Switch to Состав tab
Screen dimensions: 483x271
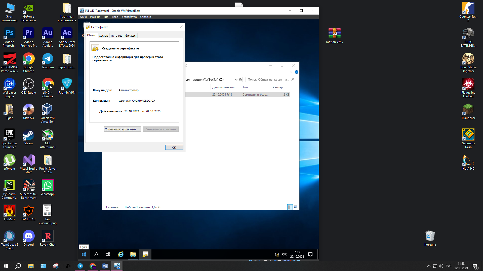pyautogui.click(x=103, y=36)
